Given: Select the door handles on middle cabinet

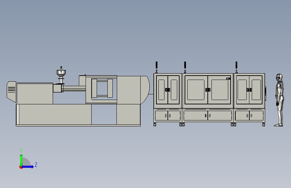Looking at the screenshot, I should coord(208,90).
